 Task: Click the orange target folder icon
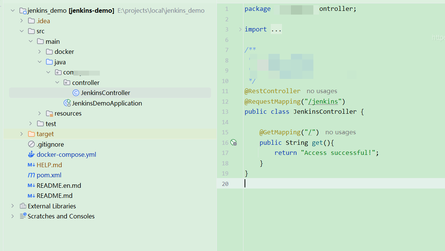click(31, 134)
